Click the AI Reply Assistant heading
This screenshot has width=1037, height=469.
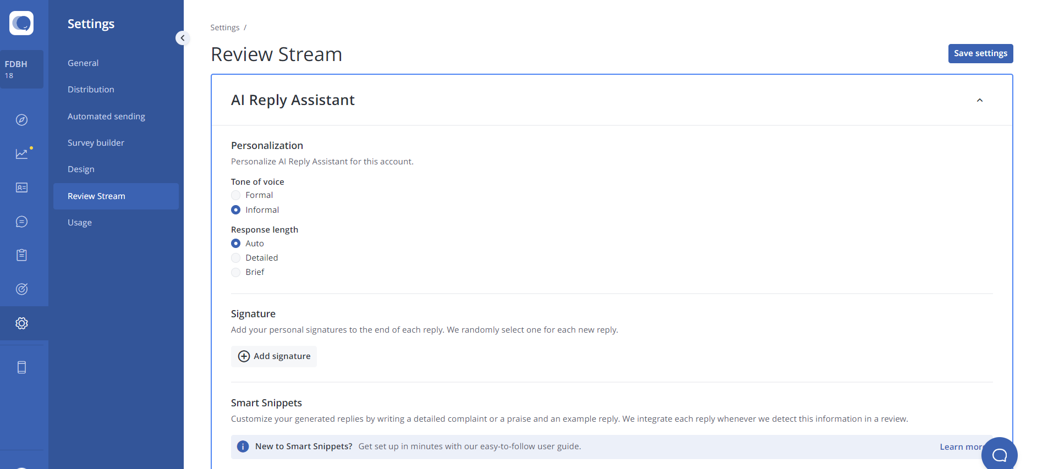(293, 100)
